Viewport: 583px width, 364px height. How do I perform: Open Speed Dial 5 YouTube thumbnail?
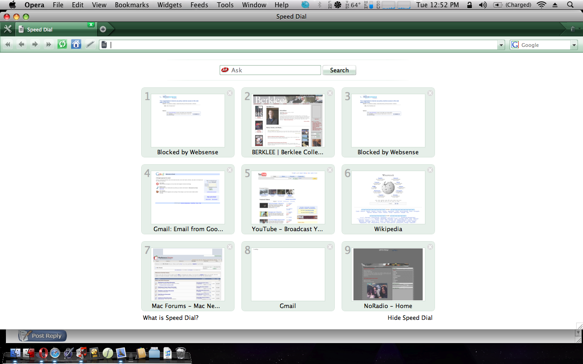pos(288,197)
